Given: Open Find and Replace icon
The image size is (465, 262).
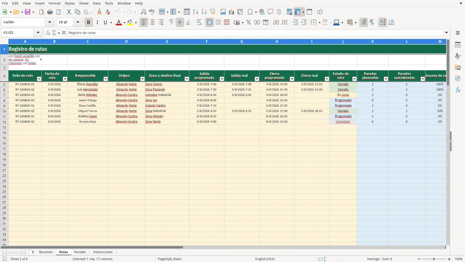Looking at the screenshot, I should pos(143,12).
